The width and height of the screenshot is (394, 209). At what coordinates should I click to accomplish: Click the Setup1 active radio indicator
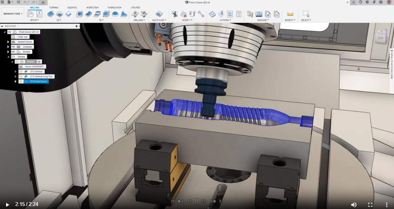39,62
